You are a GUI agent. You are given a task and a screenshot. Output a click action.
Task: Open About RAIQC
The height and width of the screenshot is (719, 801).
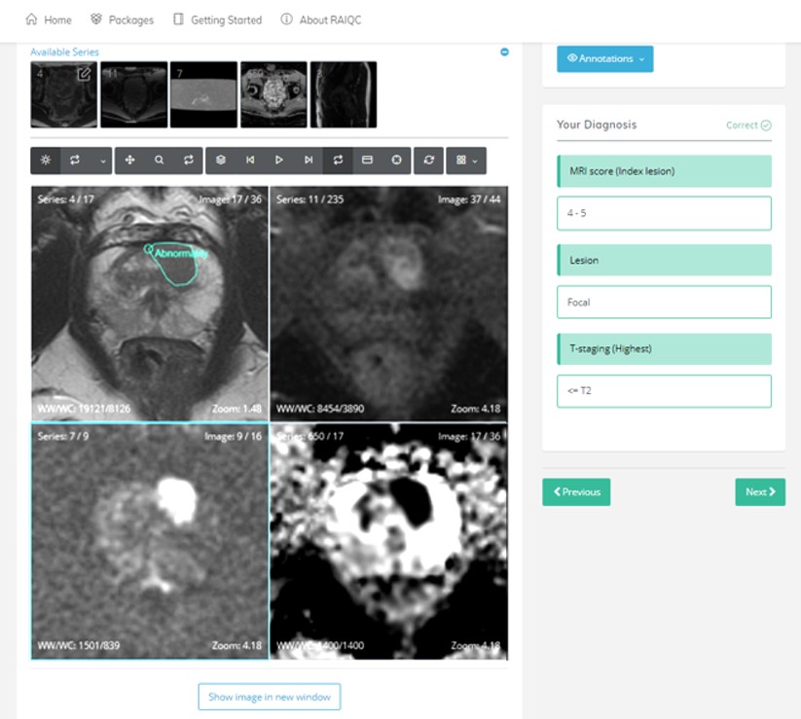click(x=321, y=19)
